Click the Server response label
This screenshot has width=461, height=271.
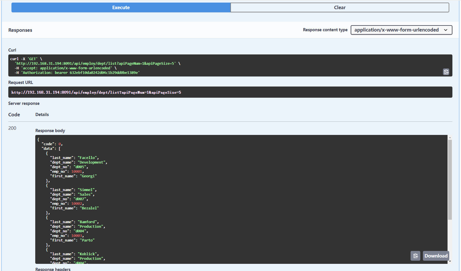[x=24, y=103]
